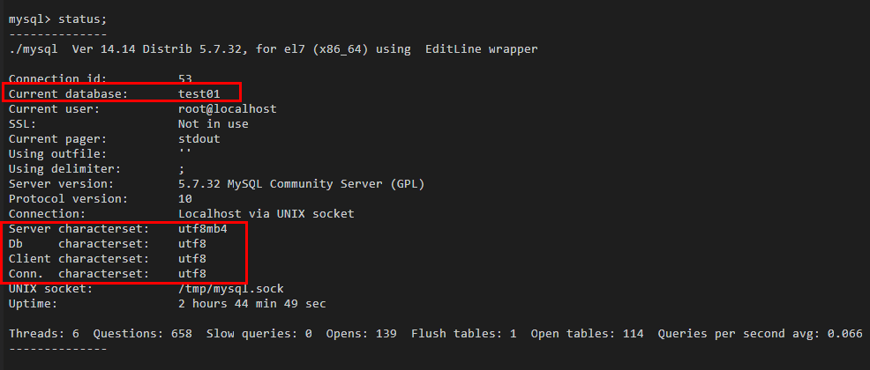
Task: Click Localhost via UNIX socket text
Action: (266, 214)
